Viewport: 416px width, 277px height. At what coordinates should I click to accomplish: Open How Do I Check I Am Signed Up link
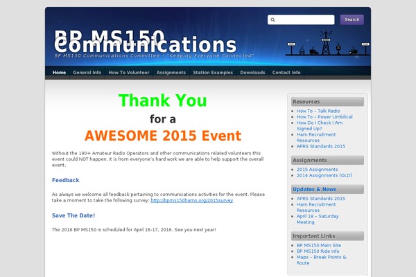(x=320, y=125)
